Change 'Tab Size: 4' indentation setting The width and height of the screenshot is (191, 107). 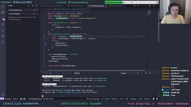tap(114, 99)
